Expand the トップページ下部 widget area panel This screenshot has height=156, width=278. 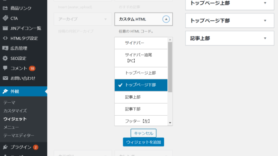click(x=230, y=20)
